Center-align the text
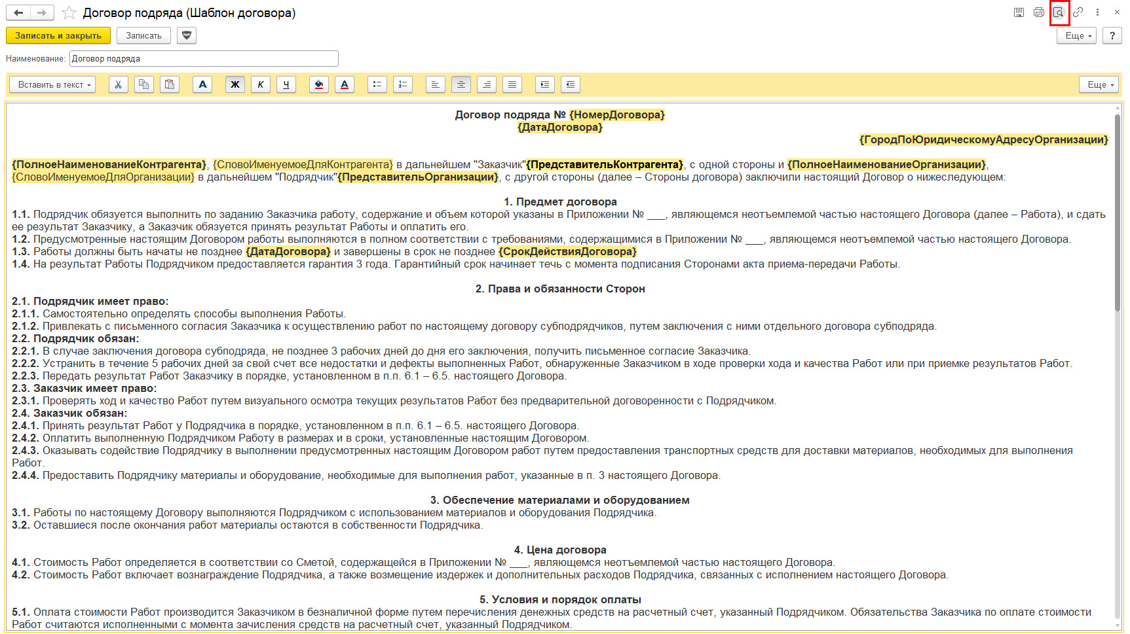The height and width of the screenshot is (634, 1130). 461,84
